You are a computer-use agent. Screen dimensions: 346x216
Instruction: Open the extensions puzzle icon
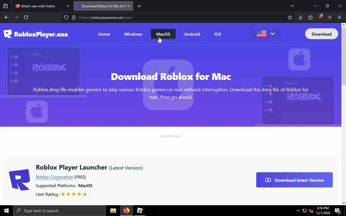pyautogui.click(x=310, y=17)
